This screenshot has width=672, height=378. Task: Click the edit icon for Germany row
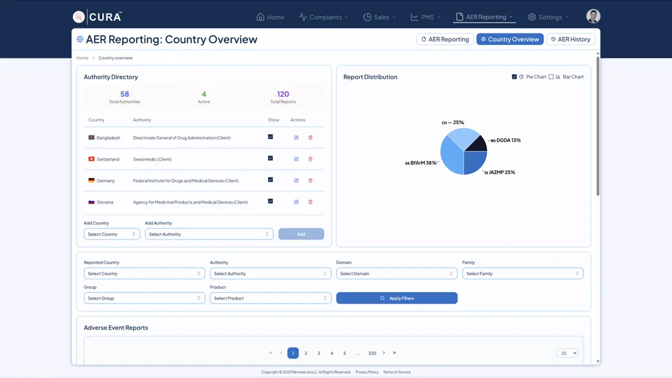[x=296, y=181]
